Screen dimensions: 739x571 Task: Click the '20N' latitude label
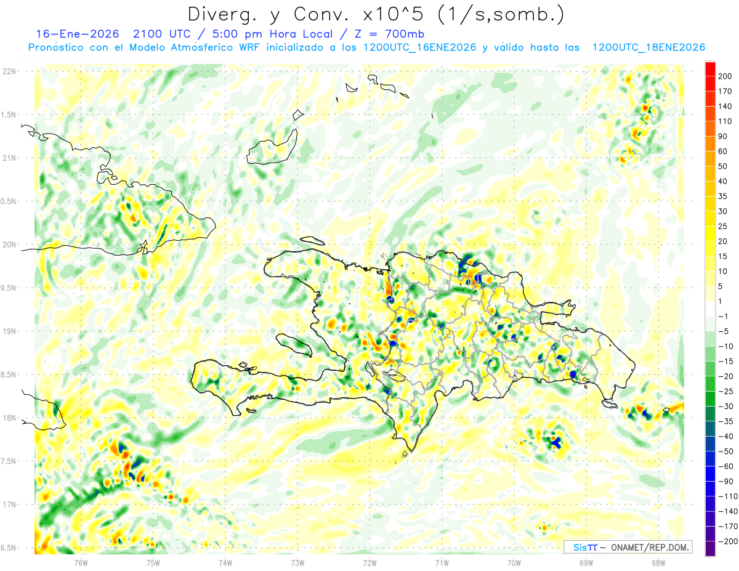[9, 245]
